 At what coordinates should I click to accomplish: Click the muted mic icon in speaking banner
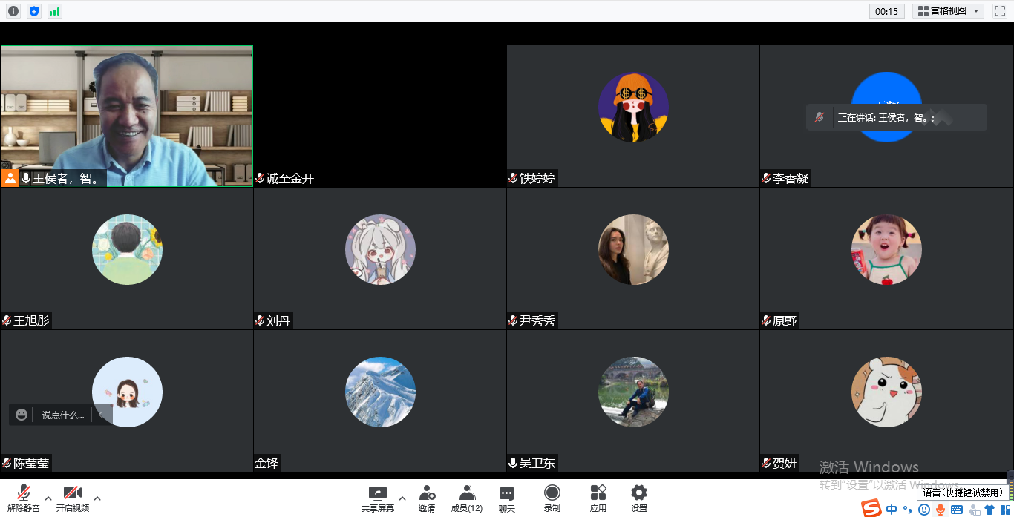820,117
